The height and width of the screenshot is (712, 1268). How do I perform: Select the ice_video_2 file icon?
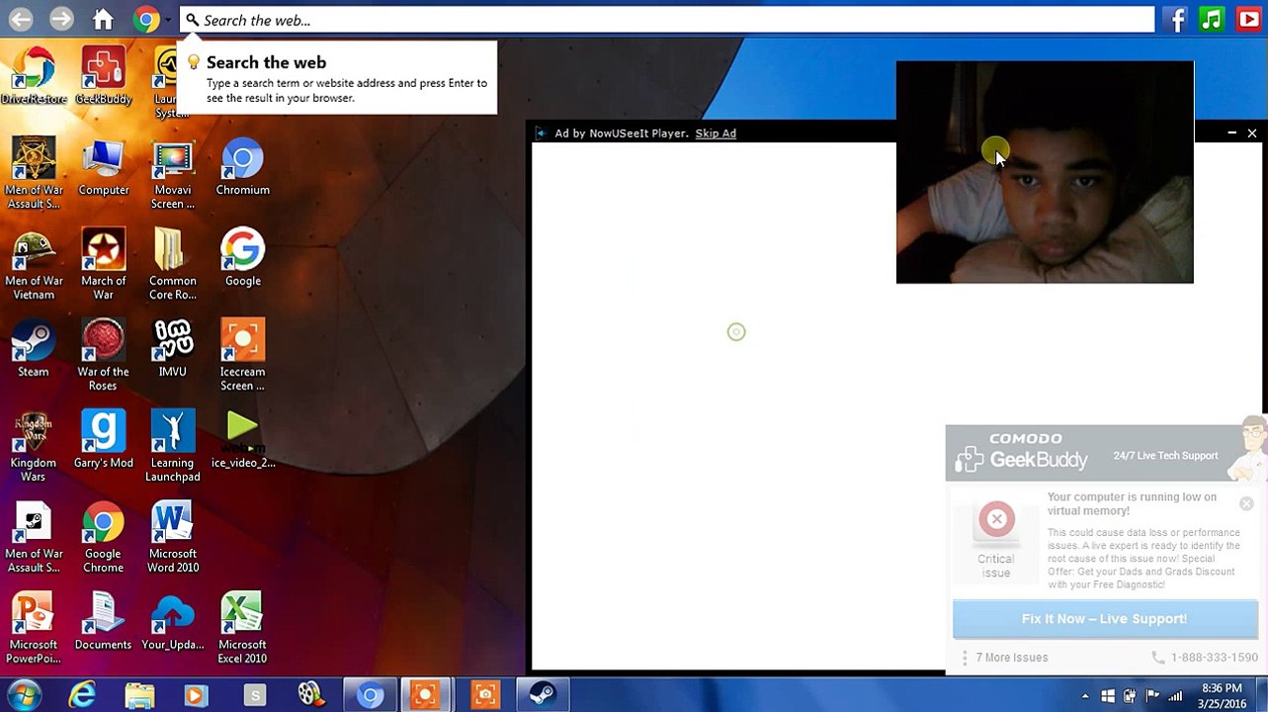click(242, 441)
